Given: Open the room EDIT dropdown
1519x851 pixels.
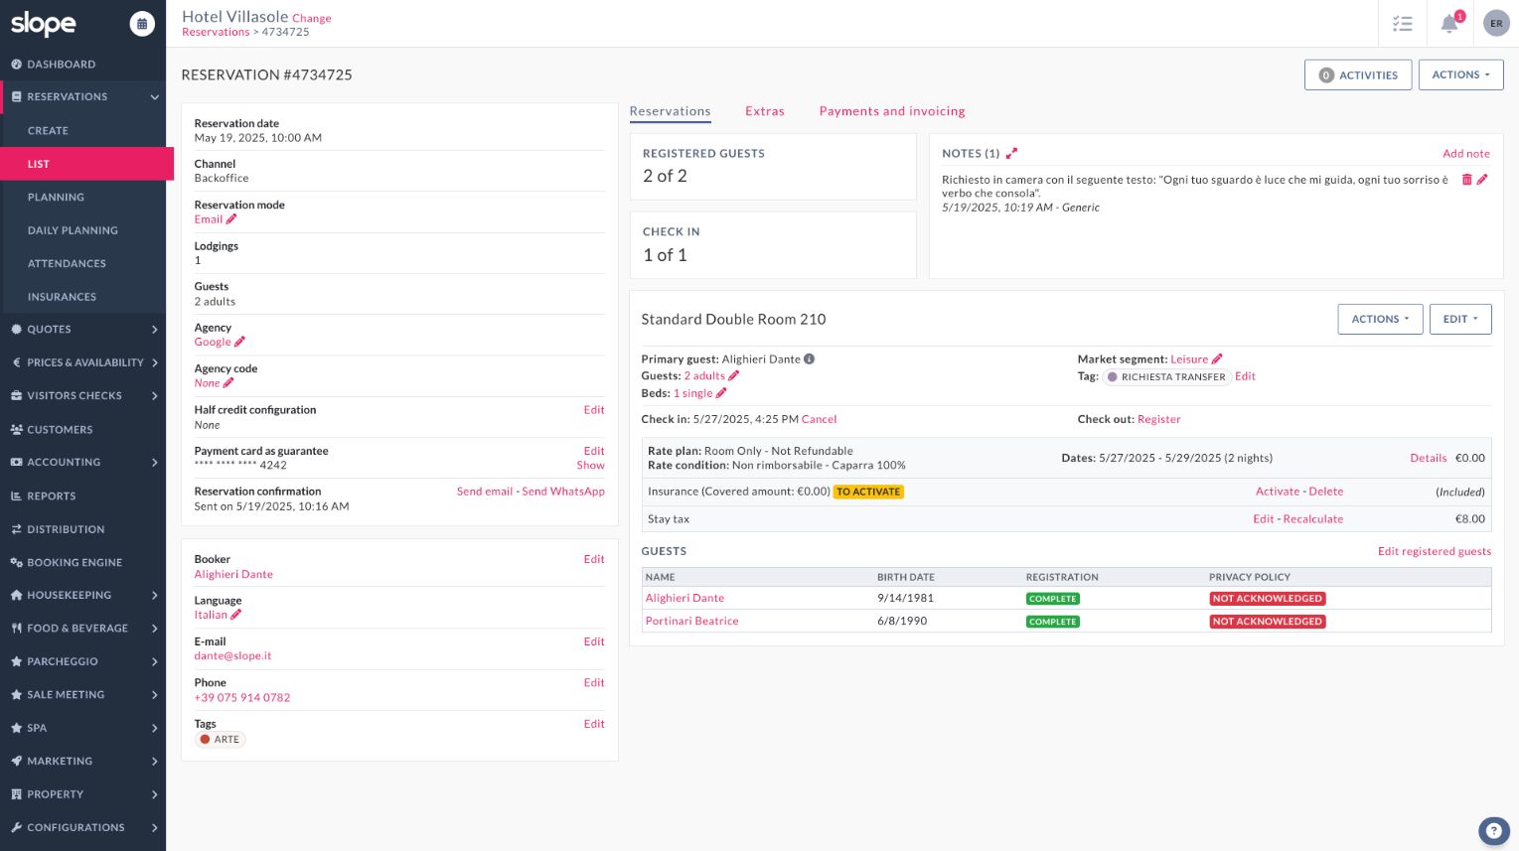Looking at the screenshot, I should pos(1459,319).
